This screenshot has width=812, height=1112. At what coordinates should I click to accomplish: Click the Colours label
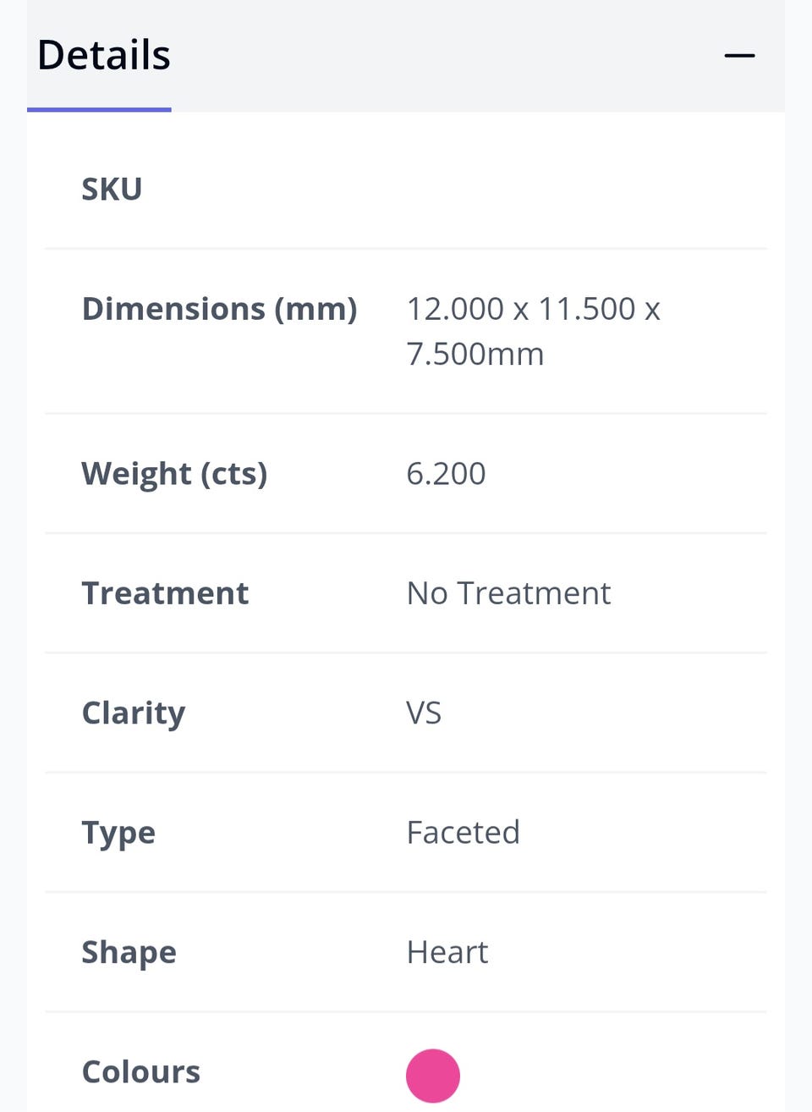point(140,1072)
